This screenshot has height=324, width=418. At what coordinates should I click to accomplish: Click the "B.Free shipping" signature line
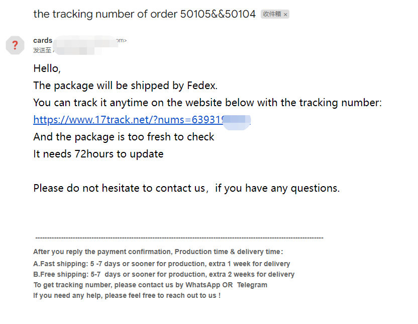[164, 274]
